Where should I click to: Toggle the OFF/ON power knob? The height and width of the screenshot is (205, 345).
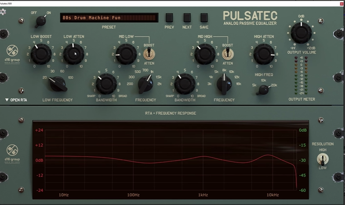[41, 21]
